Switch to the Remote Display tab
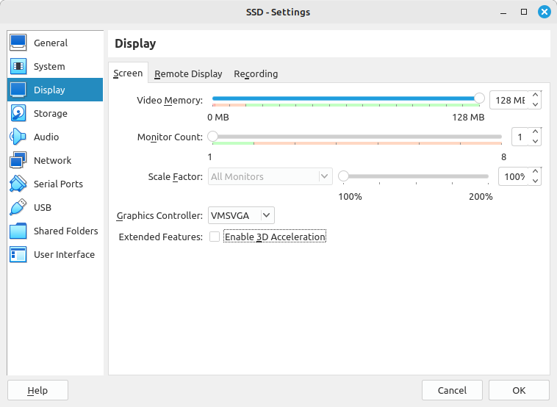 (188, 73)
